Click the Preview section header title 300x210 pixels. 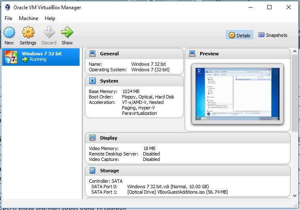[x=209, y=54]
